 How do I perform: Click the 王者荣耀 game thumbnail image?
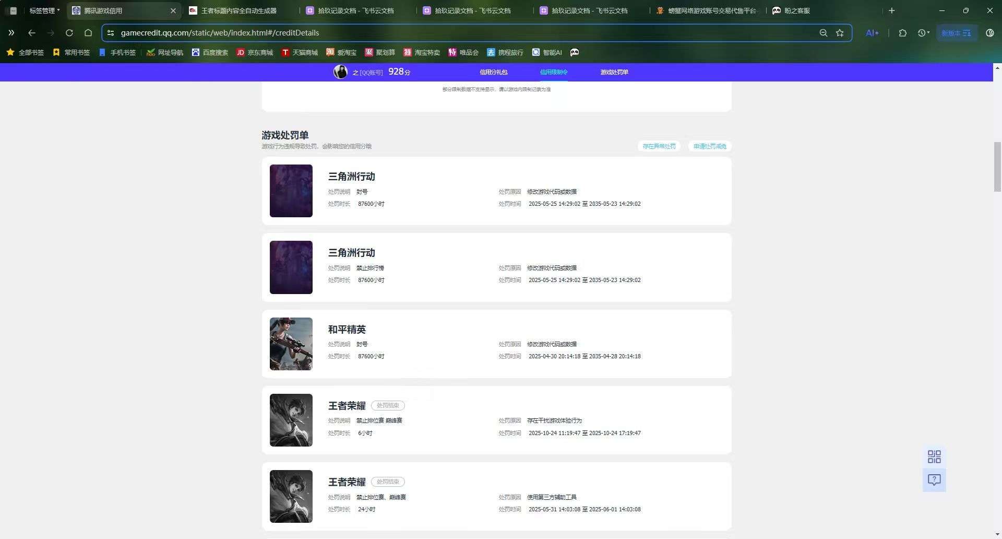[x=291, y=420]
